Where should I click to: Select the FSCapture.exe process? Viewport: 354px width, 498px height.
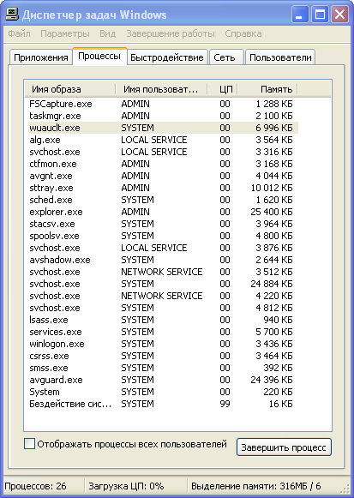pyautogui.click(x=163, y=104)
